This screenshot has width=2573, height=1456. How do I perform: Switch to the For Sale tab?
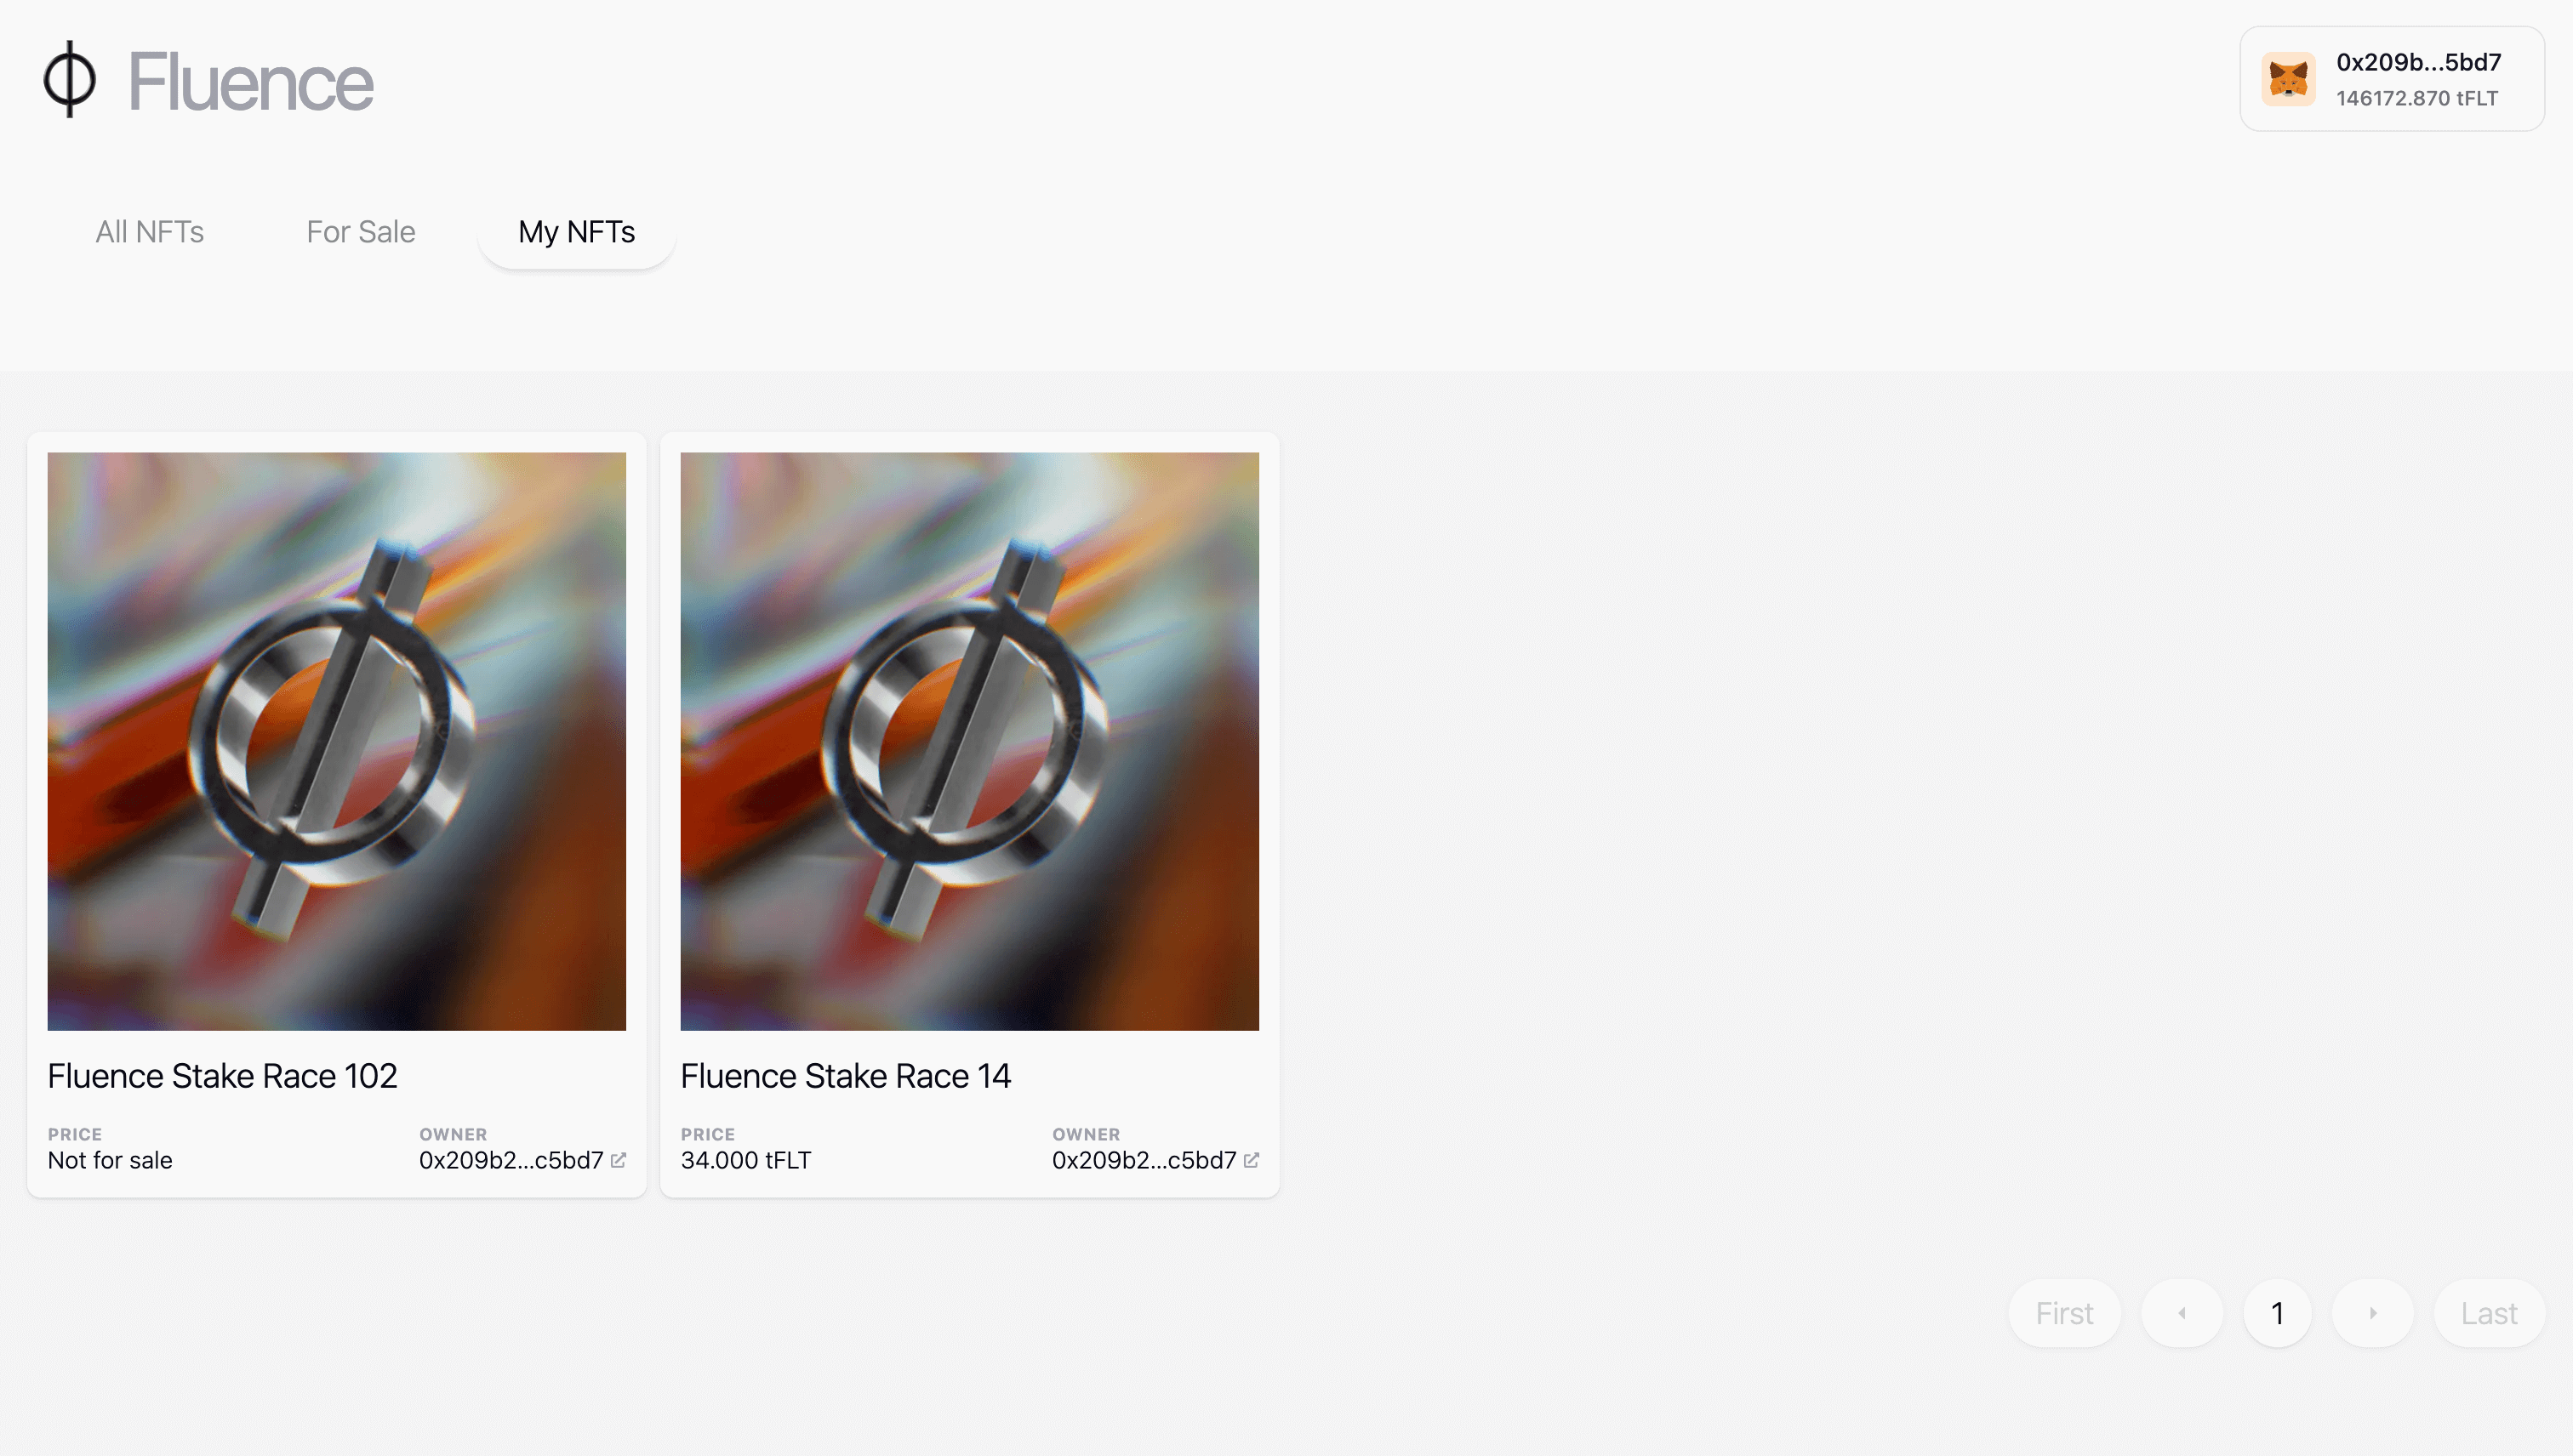point(361,231)
